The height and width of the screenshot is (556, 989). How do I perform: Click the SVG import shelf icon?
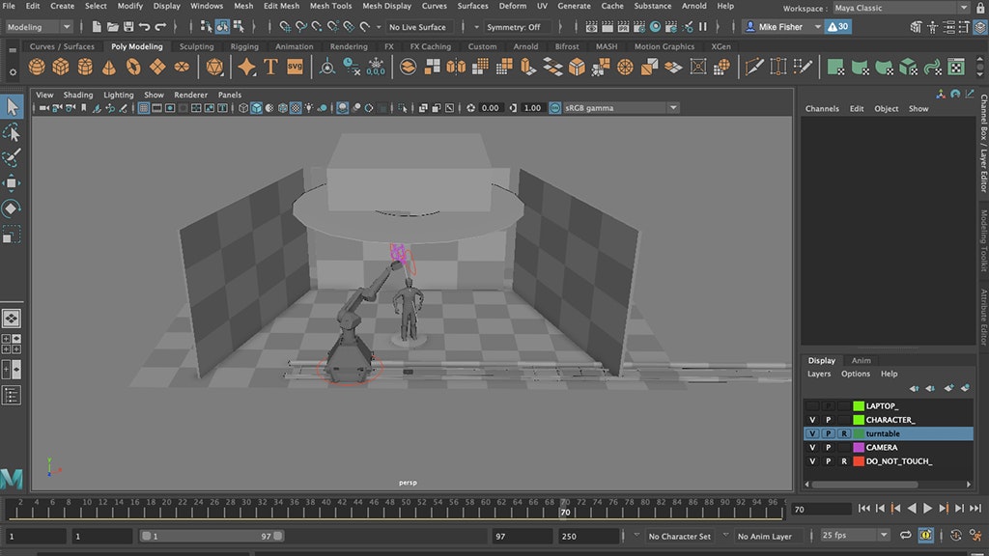click(x=296, y=67)
